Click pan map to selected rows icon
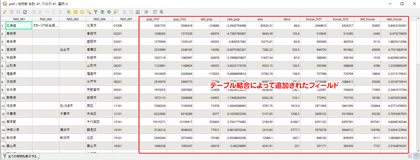 pos(109,12)
